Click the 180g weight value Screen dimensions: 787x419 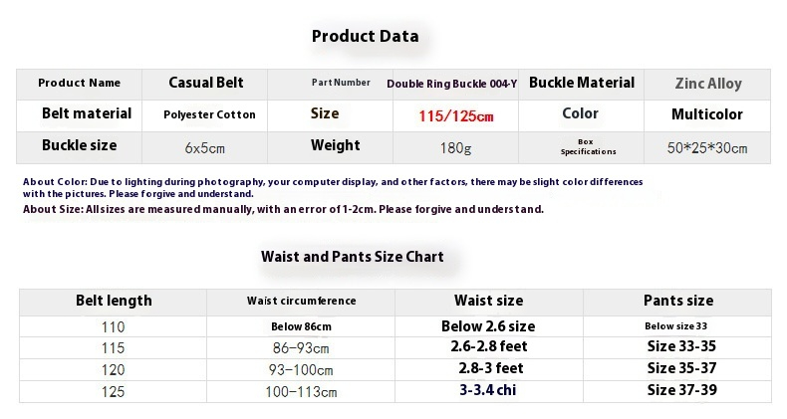pos(456,147)
